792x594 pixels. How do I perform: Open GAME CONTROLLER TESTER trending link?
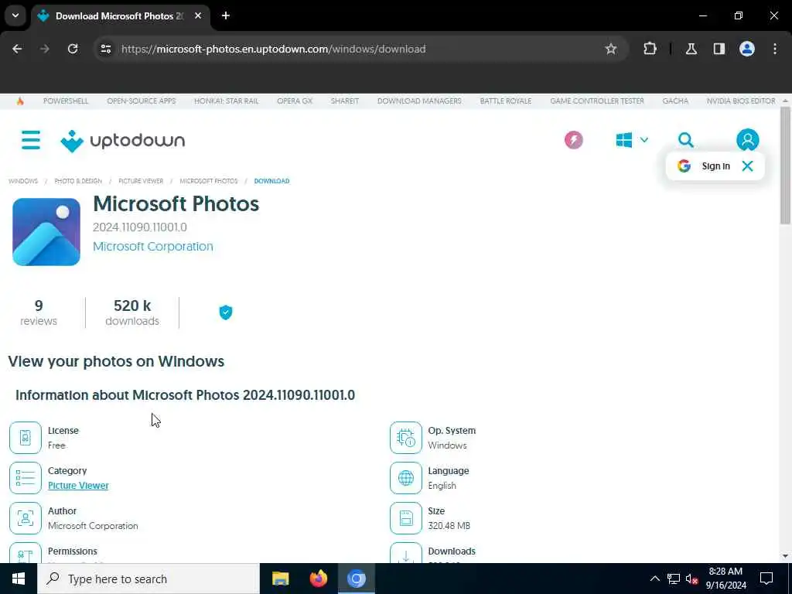pos(597,101)
